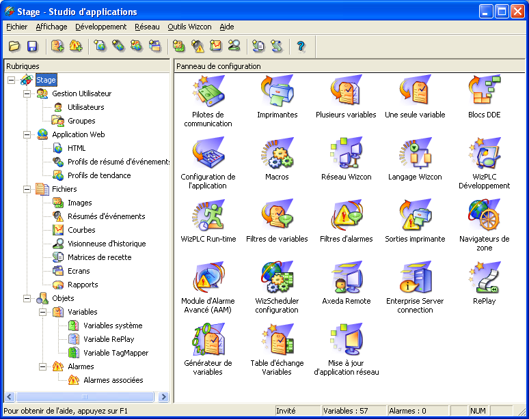
Task: Open the Outils Wizcon menu
Action: (189, 27)
